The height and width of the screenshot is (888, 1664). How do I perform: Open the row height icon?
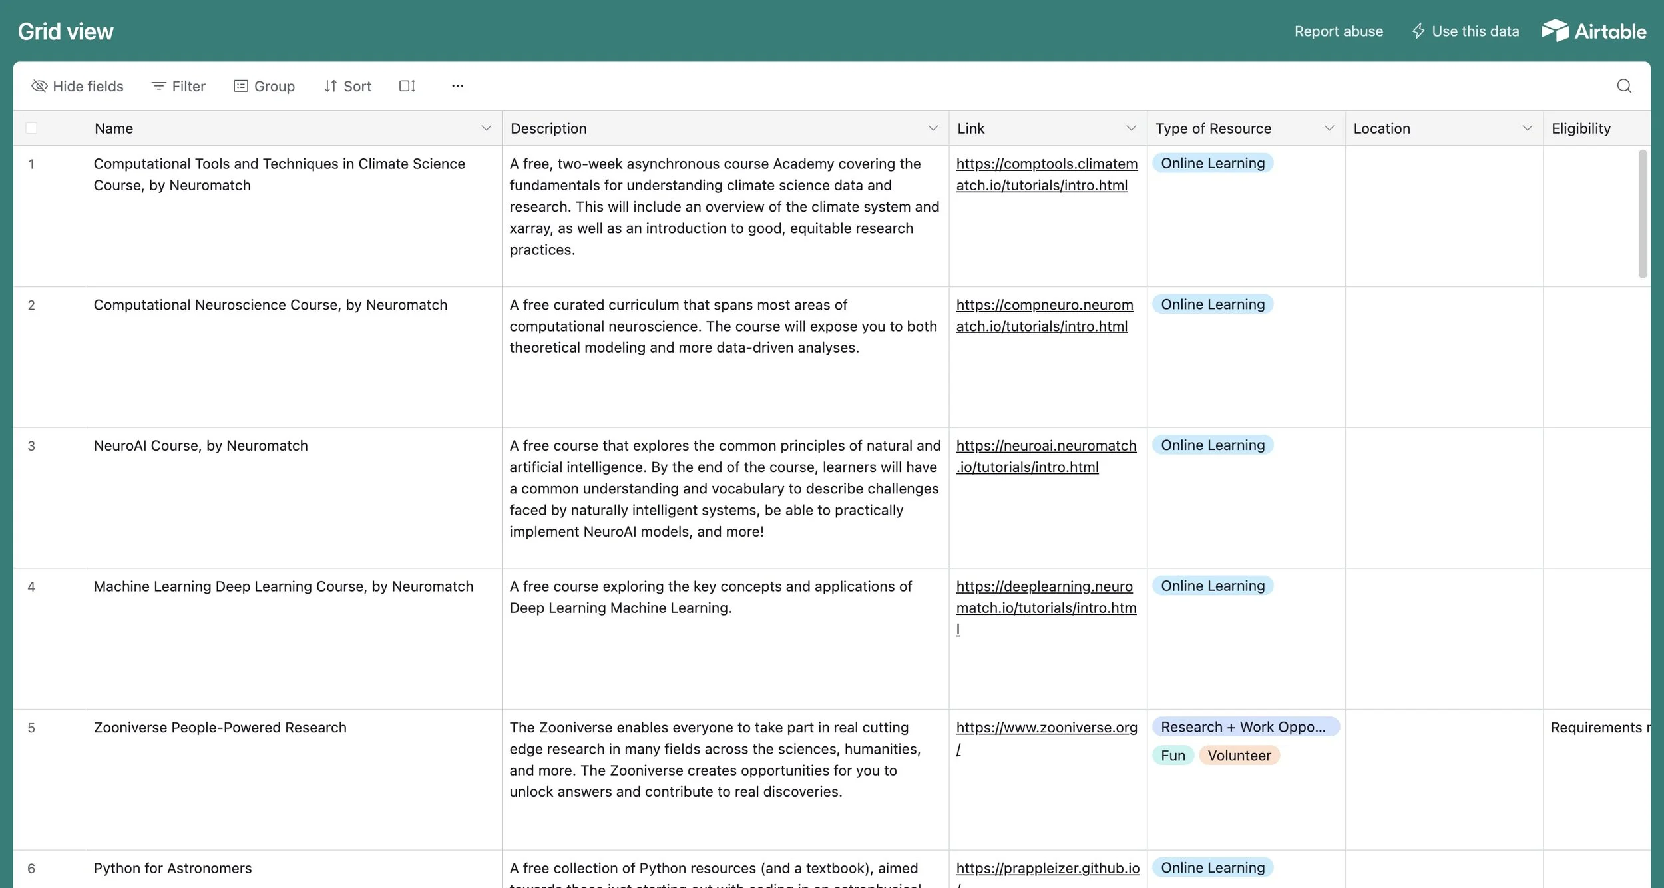click(x=407, y=86)
